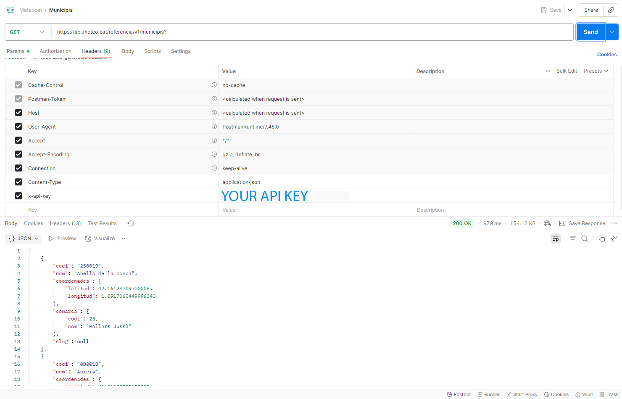
Task: Uncheck the Connection header
Action: [18, 168]
